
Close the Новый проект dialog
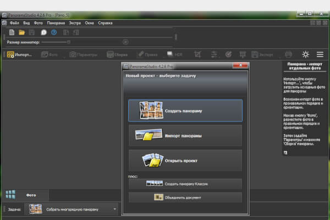[240, 65]
